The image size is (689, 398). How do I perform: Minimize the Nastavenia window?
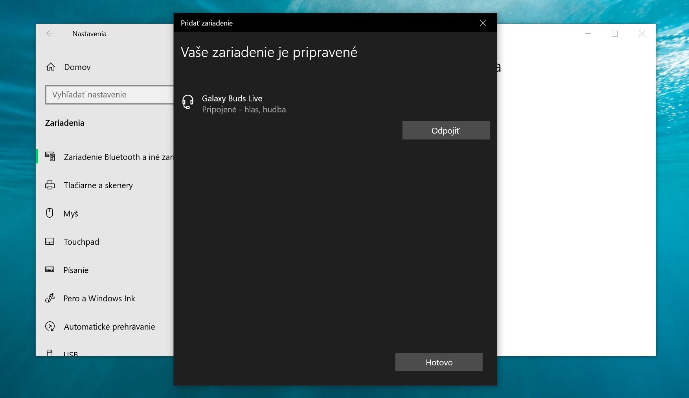(x=588, y=34)
